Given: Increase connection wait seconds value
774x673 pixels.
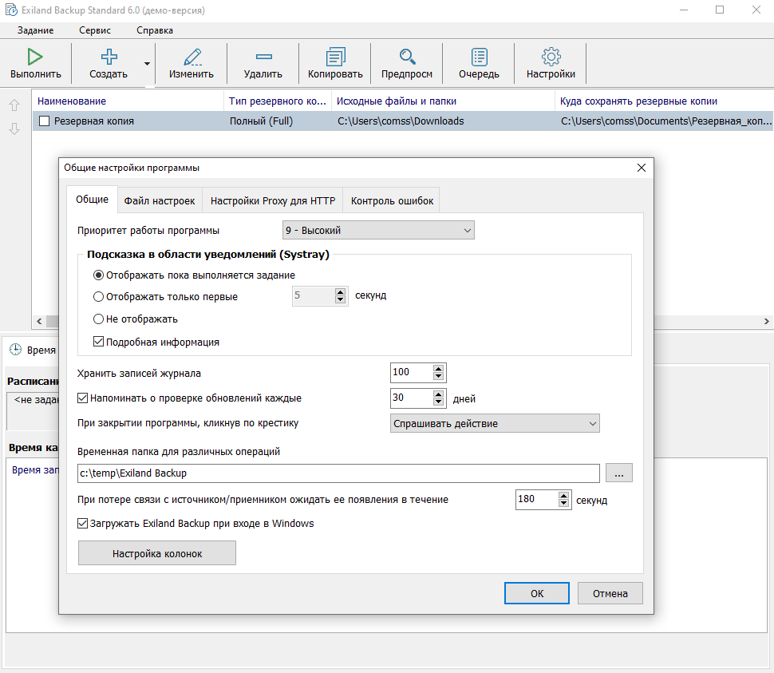Looking at the screenshot, I should 563,496.
